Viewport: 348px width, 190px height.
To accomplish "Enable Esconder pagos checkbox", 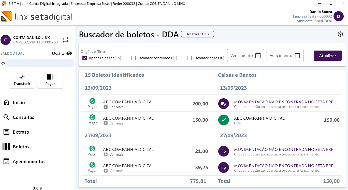I will pos(189,58).
